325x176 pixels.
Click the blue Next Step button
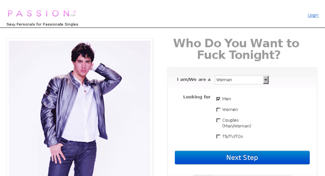[x=242, y=157]
